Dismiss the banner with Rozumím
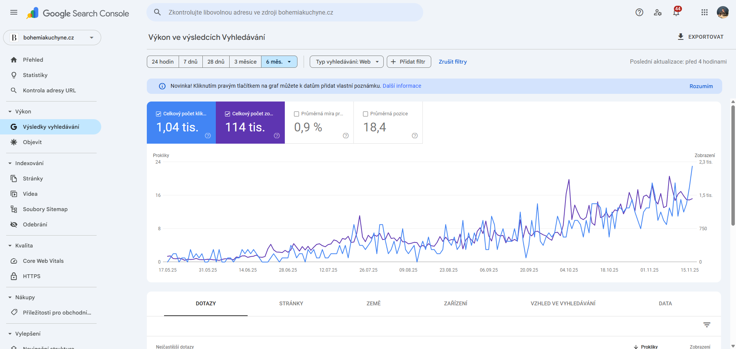The height and width of the screenshot is (349, 736). (701, 86)
